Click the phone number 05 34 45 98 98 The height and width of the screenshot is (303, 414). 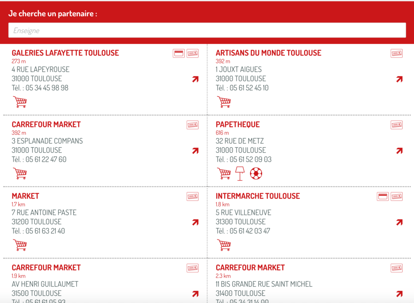(47, 88)
